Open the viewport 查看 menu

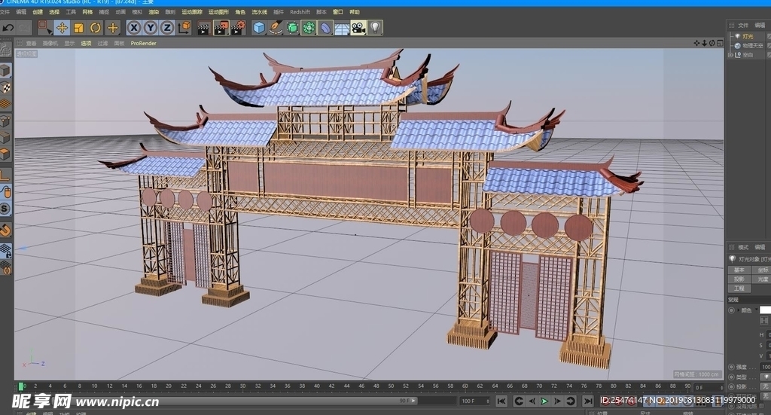click(32, 43)
